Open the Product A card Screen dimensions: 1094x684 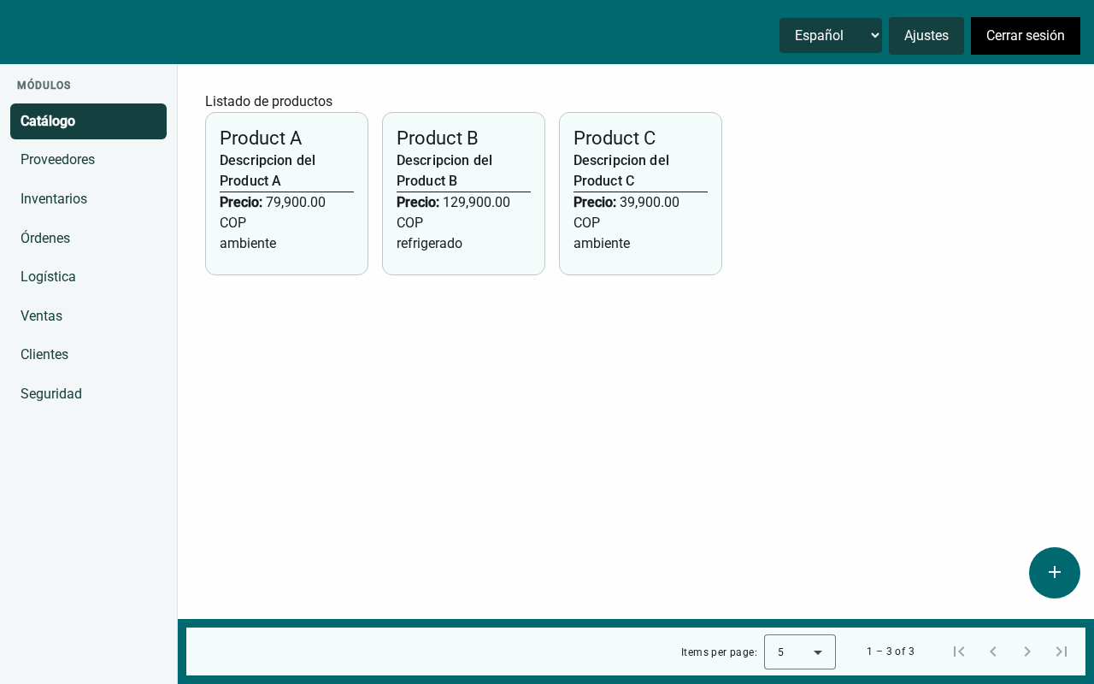click(x=286, y=194)
